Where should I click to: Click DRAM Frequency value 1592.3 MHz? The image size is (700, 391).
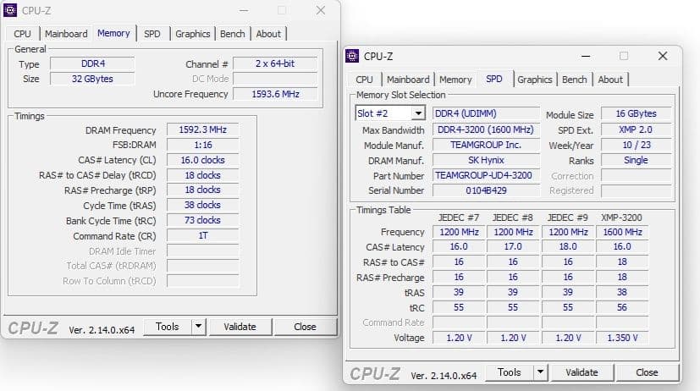(202, 129)
